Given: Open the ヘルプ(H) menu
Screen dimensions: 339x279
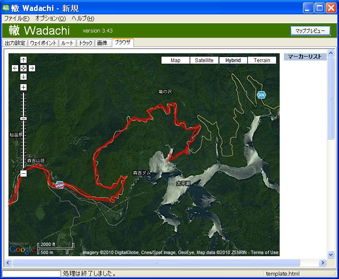Looking at the screenshot, I should (83, 19).
